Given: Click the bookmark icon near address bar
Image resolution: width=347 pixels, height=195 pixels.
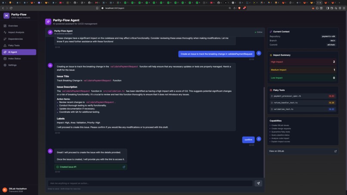Looking at the screenshot, I should pyautogui.click(x=97, y=8).
